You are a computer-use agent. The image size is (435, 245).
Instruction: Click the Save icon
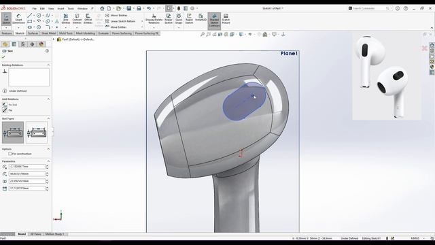[129, 8]
